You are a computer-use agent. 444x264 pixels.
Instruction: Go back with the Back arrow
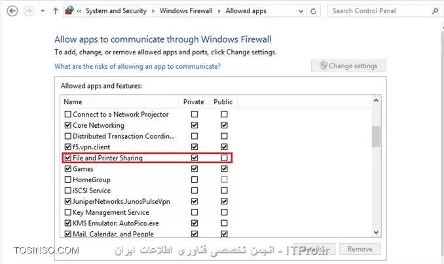[x=12, y=11]
